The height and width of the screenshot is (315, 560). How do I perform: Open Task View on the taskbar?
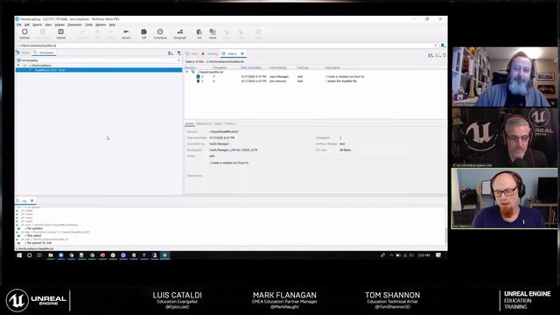(x=39, y=255)
